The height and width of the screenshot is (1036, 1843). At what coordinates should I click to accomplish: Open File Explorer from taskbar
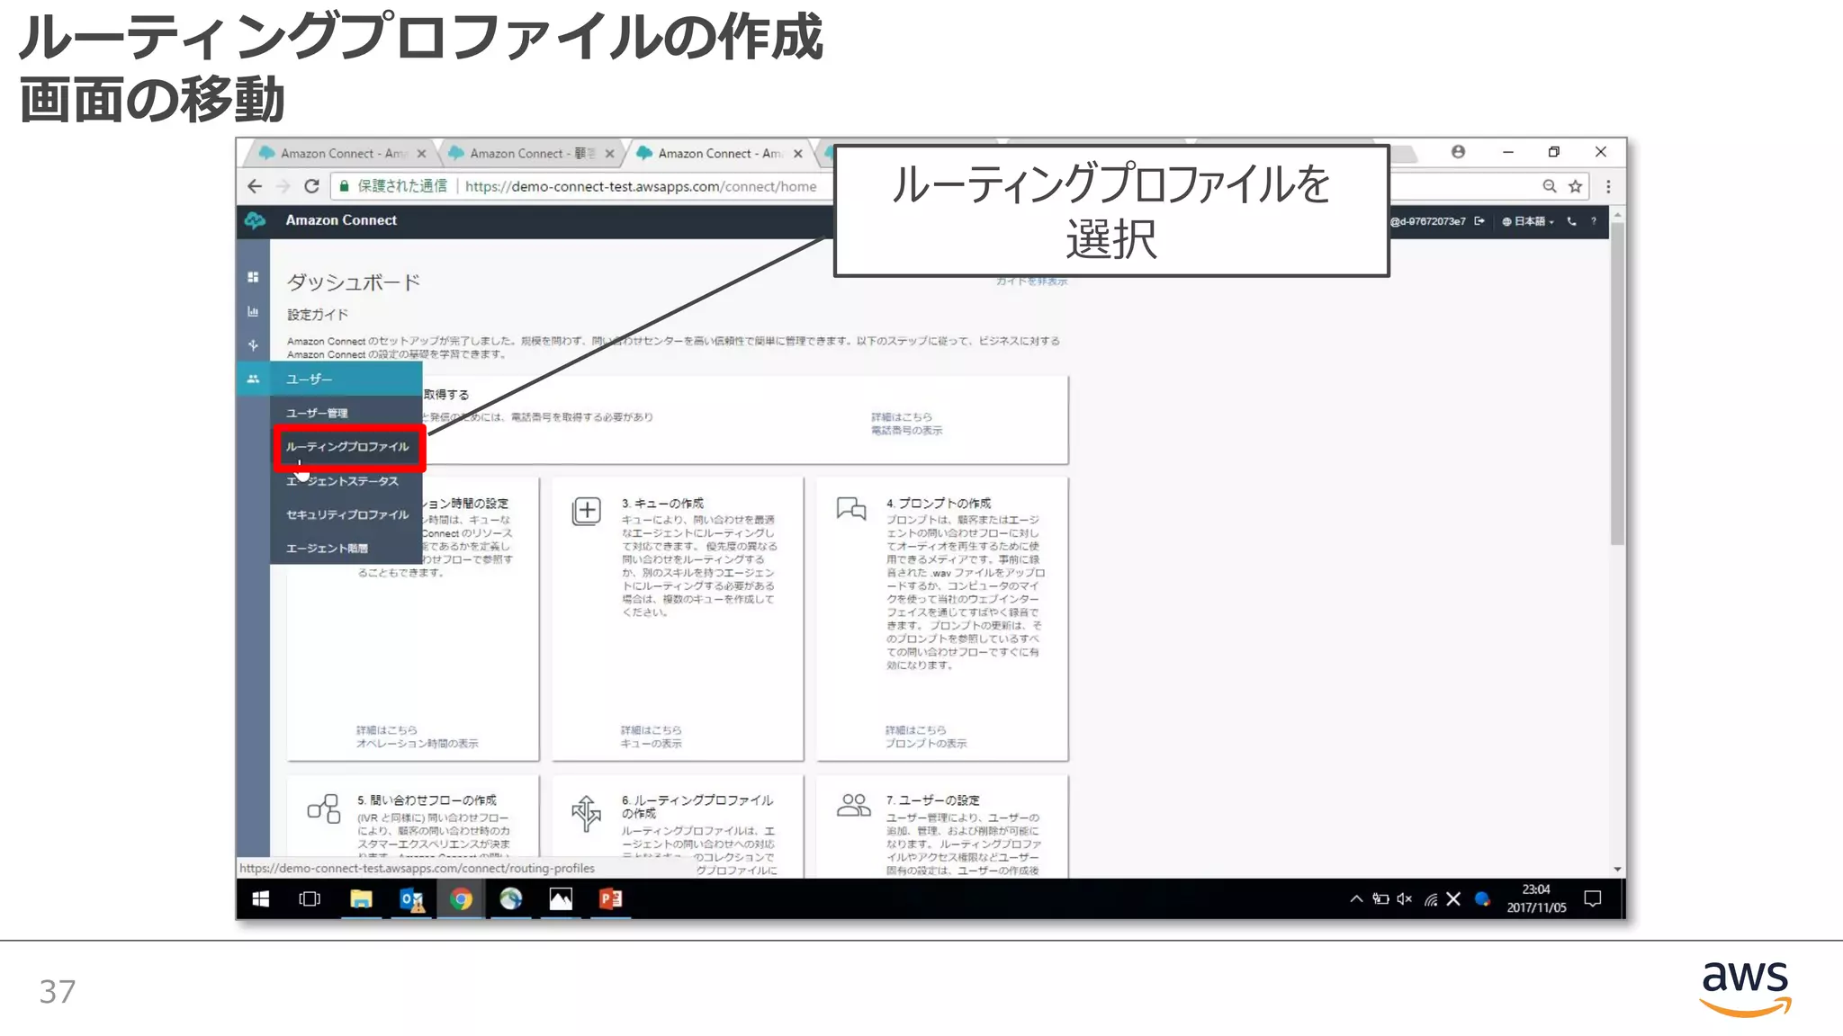tap(361, 898)
